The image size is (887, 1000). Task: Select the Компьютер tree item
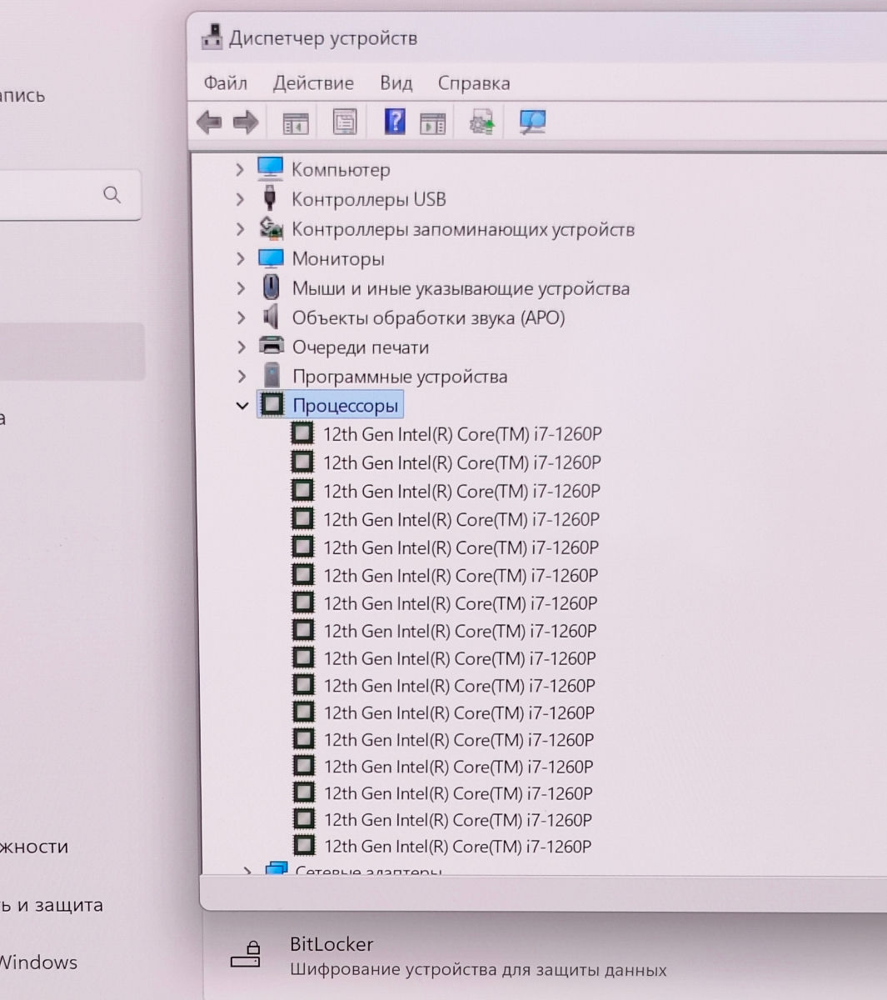(340, 170)
